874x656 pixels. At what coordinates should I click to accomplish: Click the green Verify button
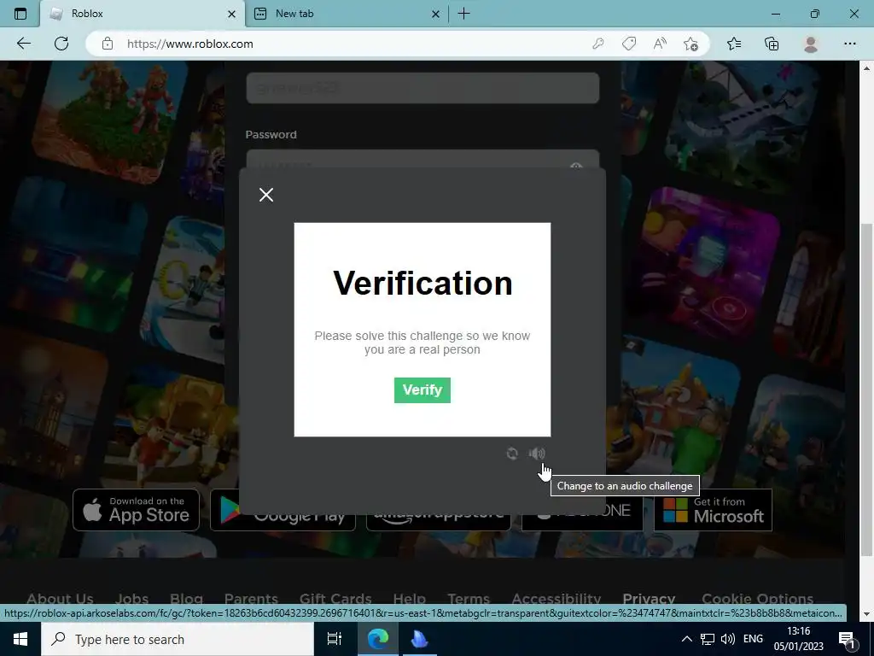(x=422, y=389)
